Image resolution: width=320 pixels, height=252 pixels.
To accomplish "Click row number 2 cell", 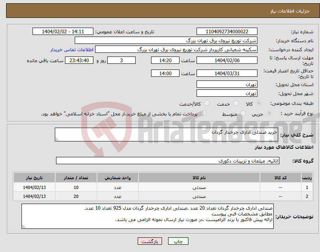I will click(307, 196).
